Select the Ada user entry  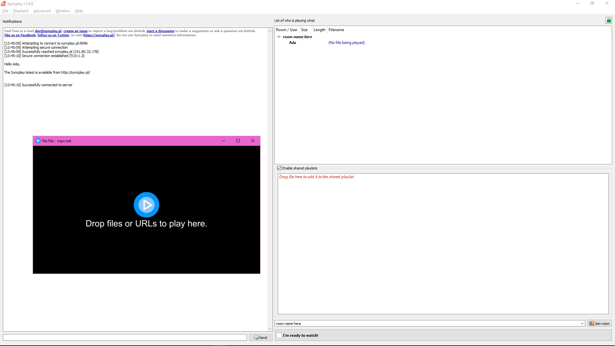click(x=292, y=42)
